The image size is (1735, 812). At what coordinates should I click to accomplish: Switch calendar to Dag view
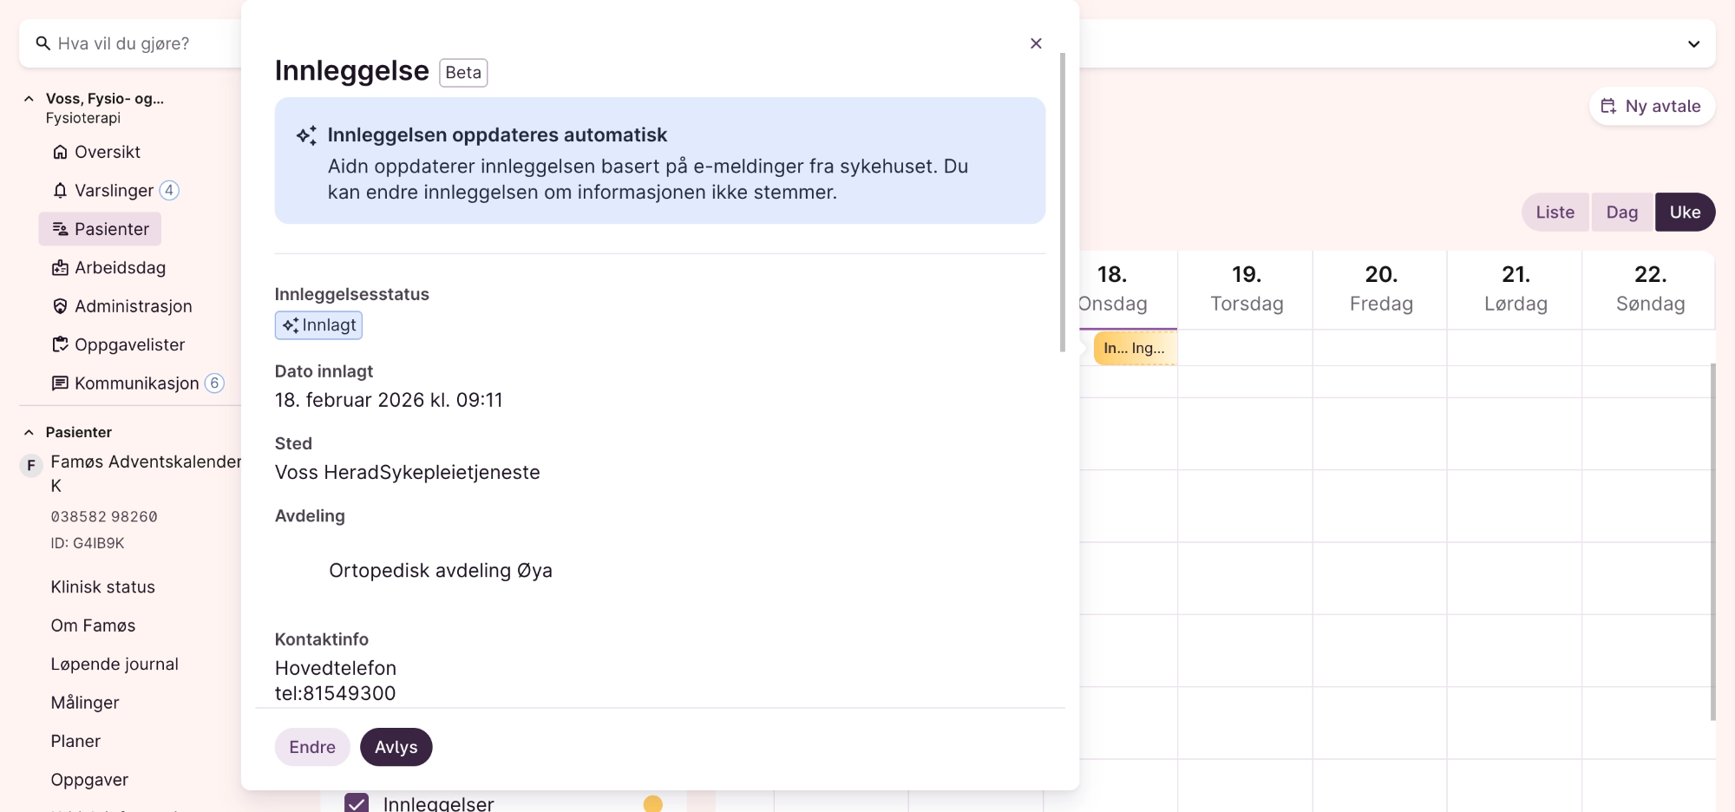[1621, 213]
